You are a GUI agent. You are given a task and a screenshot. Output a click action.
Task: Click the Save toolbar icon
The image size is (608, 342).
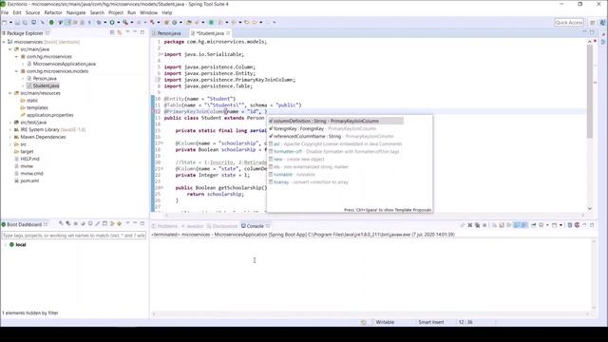coord(17,23)
